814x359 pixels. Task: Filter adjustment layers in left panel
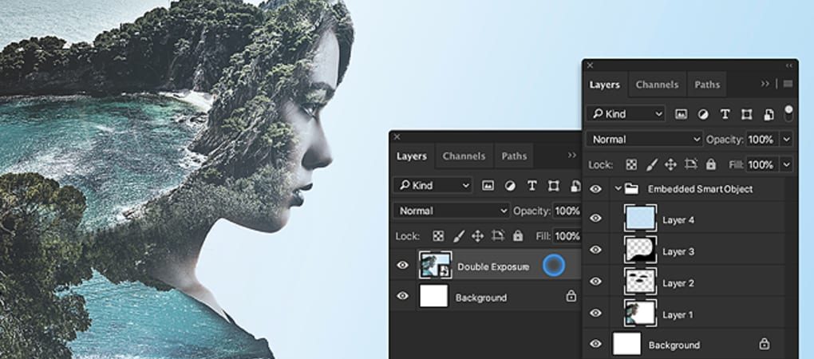[x=510, y=186]
